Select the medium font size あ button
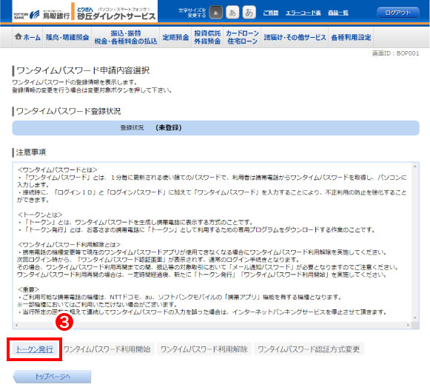 coord(232,13)
